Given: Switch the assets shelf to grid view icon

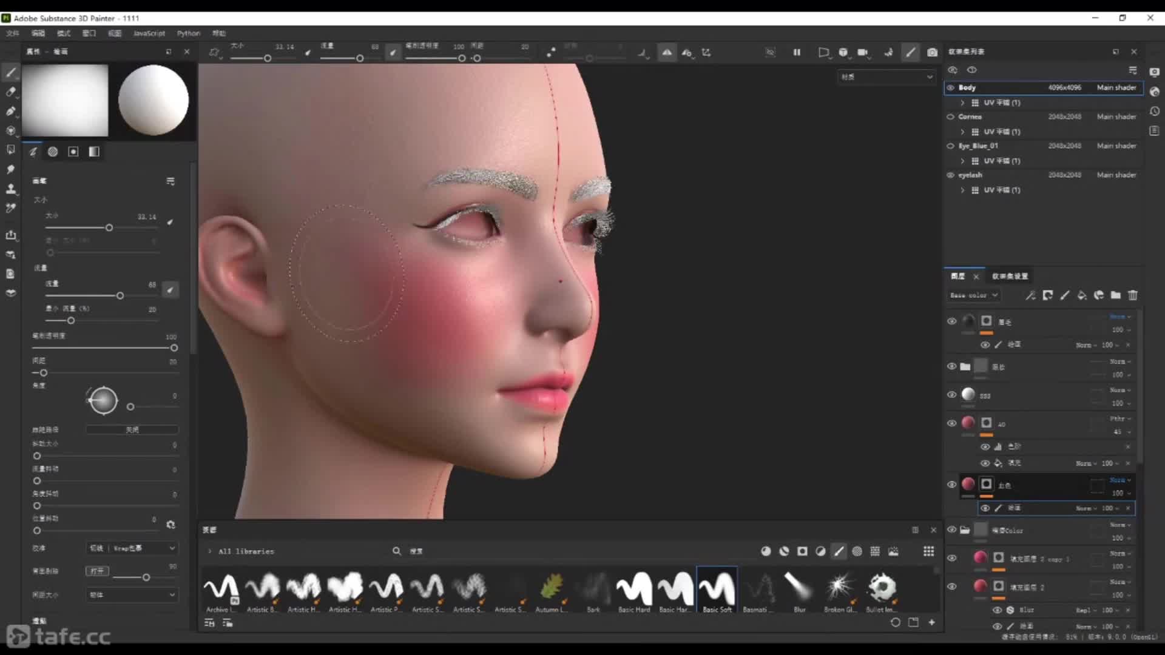Looking at the screenshot, I should point(929,551).
